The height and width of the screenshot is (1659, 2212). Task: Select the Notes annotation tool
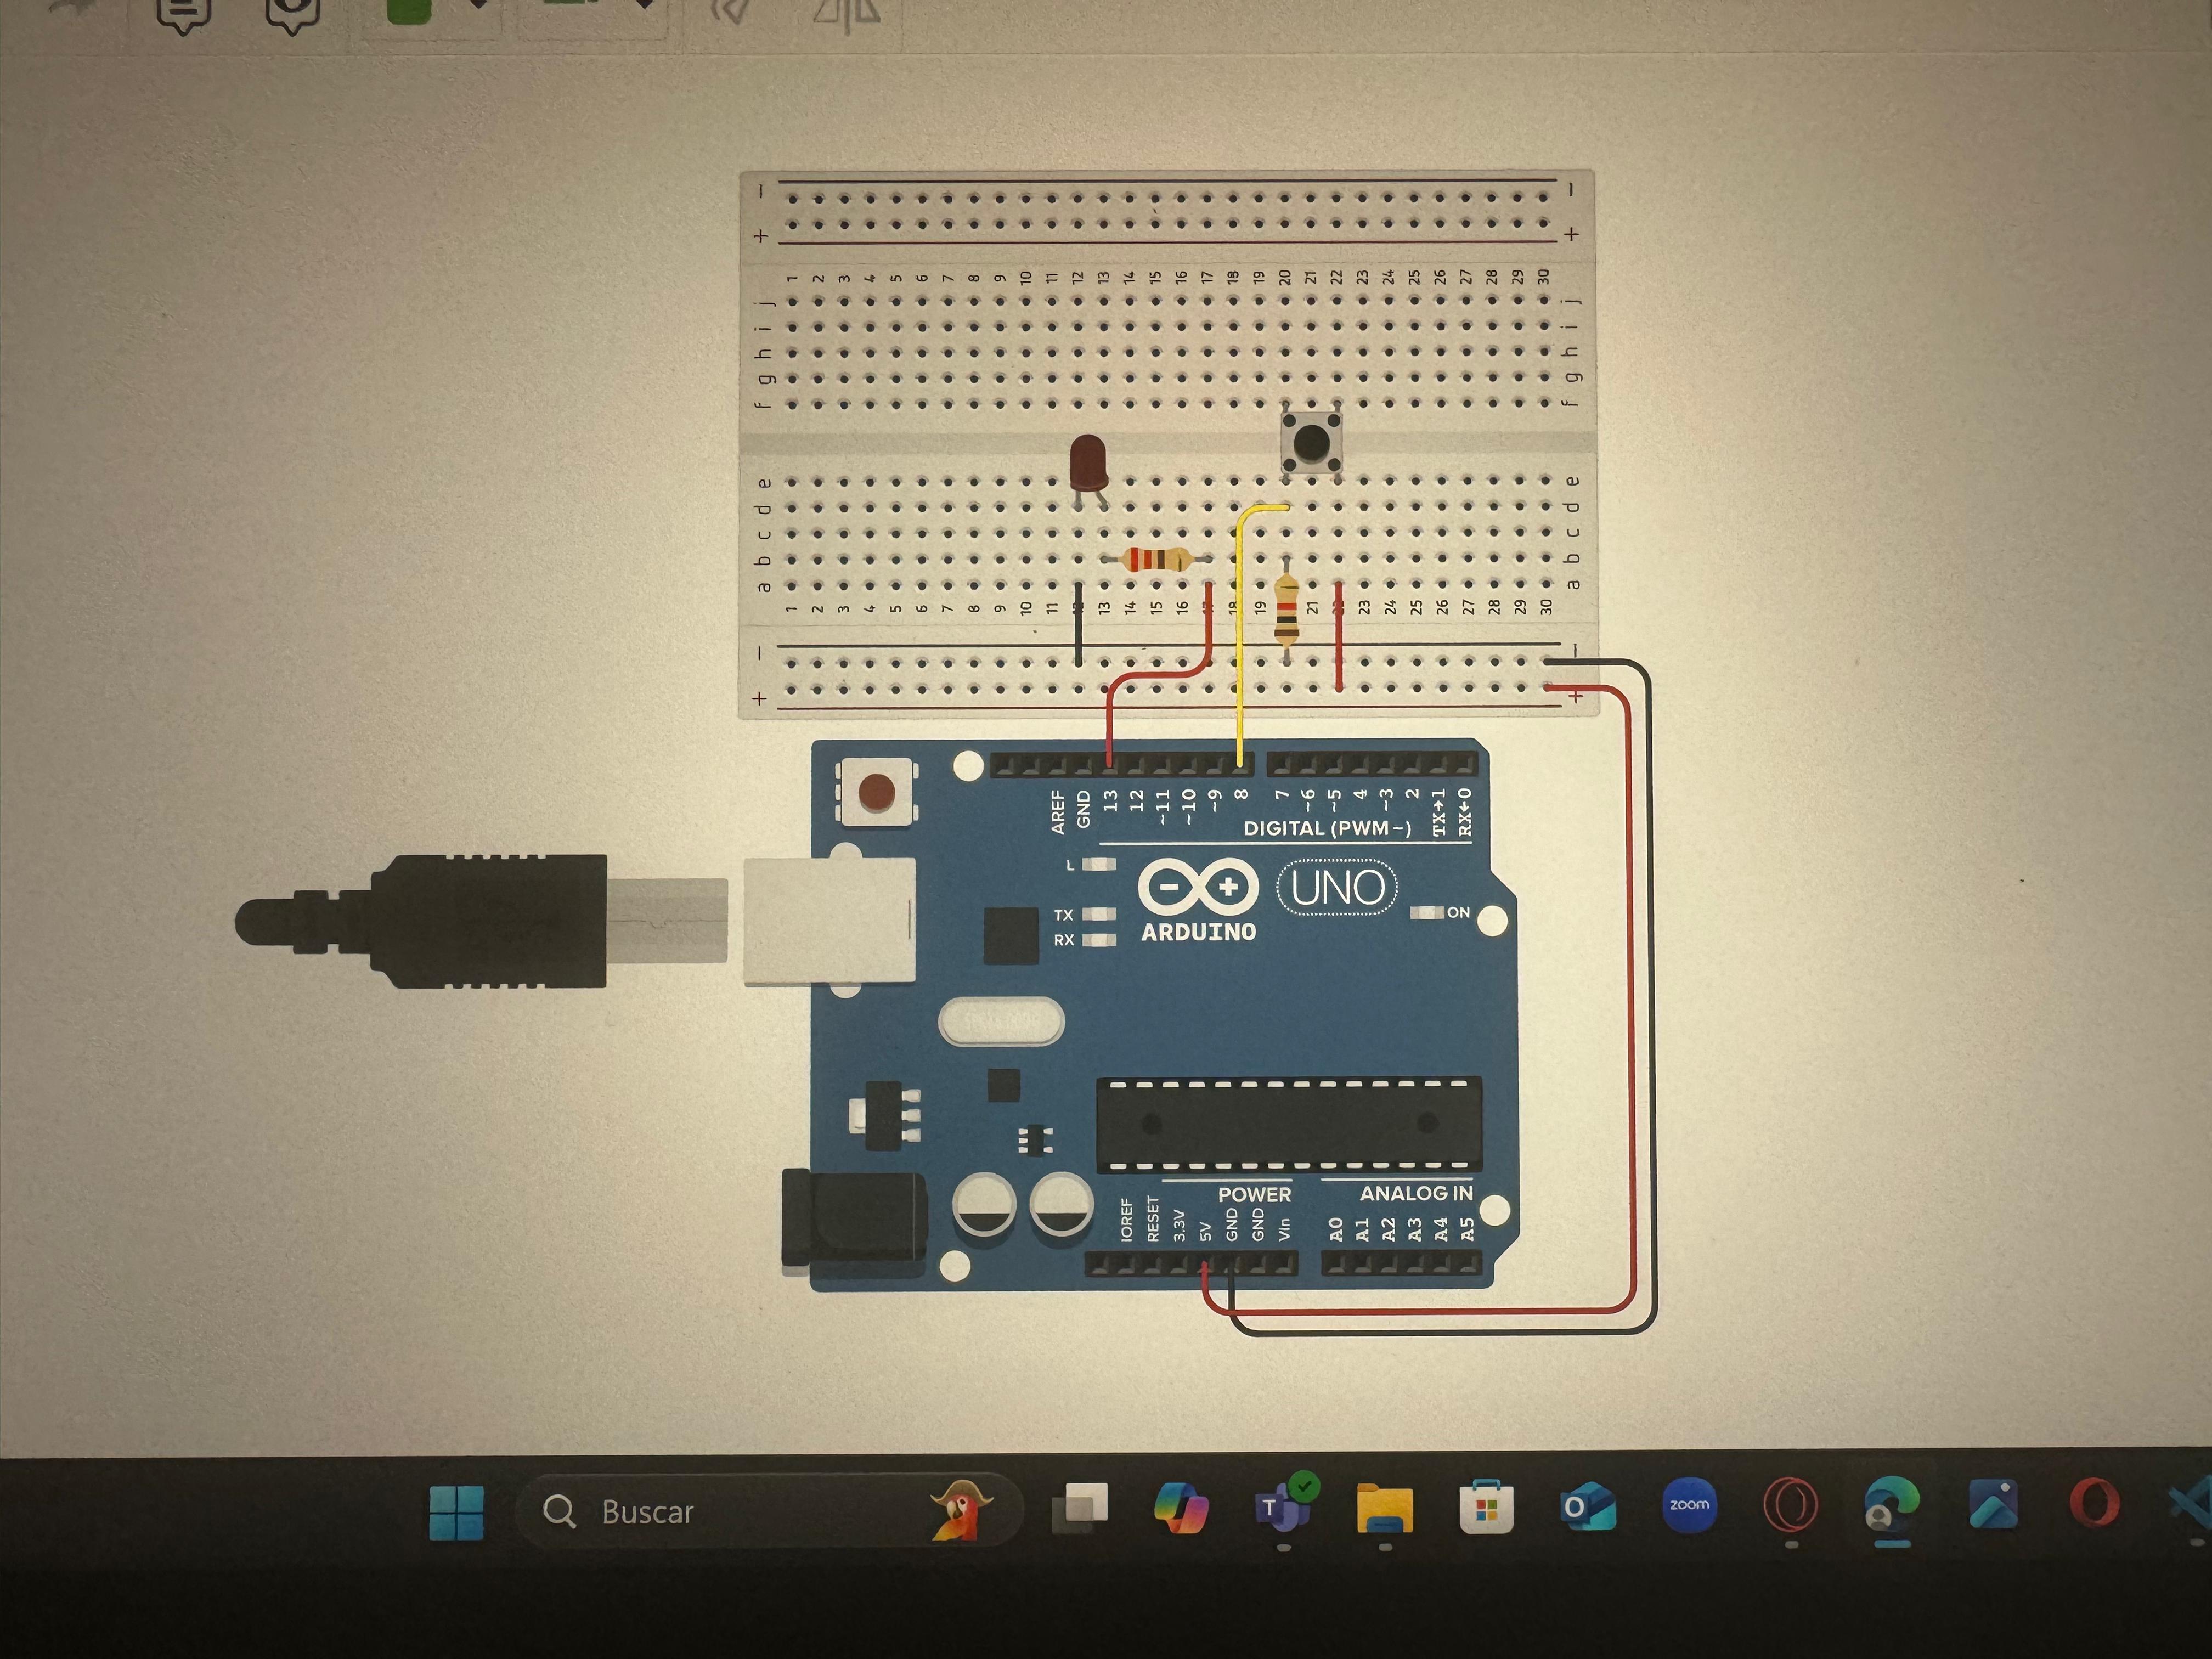tap(184, 12)
